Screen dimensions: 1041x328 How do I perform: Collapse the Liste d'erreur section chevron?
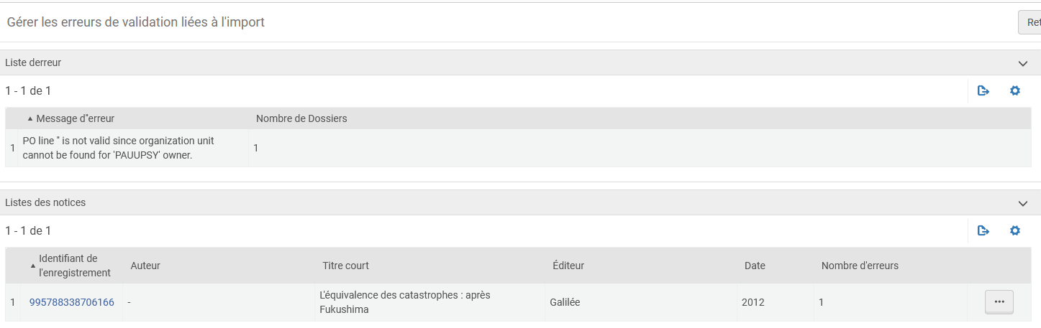click(x=1023, y=63)
